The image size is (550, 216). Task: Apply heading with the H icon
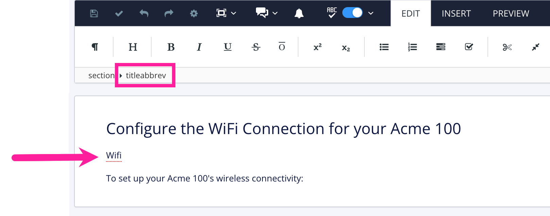(x=133, y=47)
